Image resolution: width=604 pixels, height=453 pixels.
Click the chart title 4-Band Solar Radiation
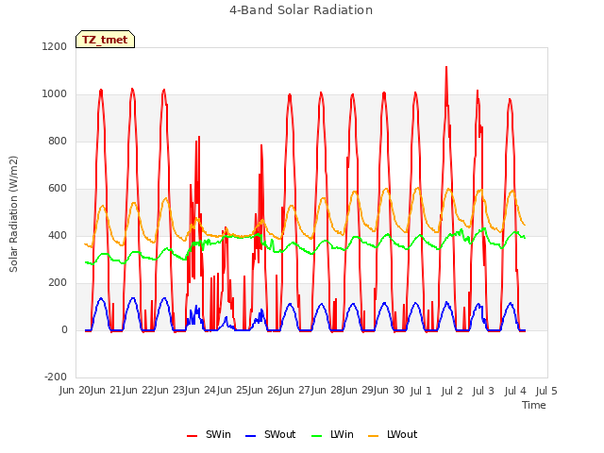301,10
